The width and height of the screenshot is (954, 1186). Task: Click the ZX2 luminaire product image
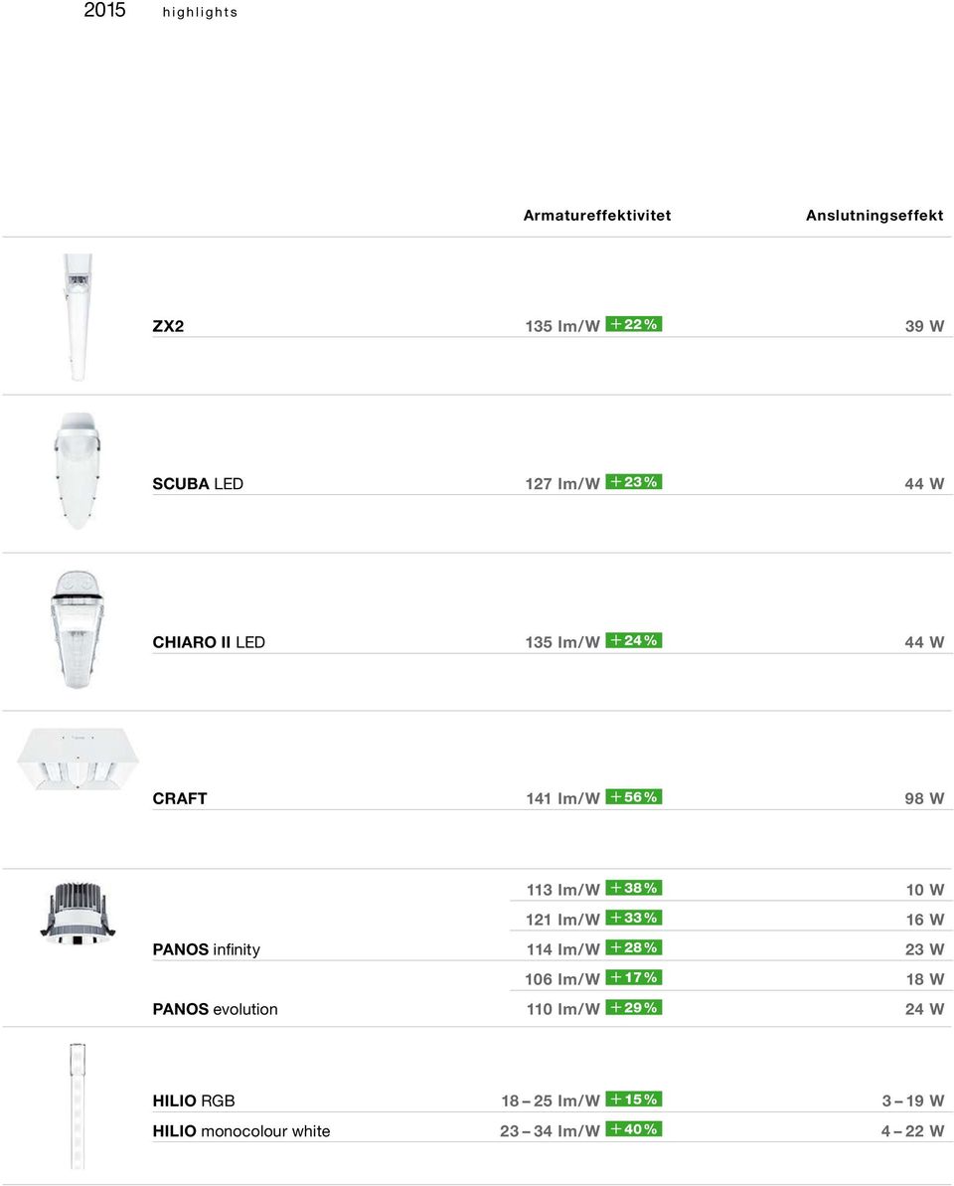coord(78,317)
